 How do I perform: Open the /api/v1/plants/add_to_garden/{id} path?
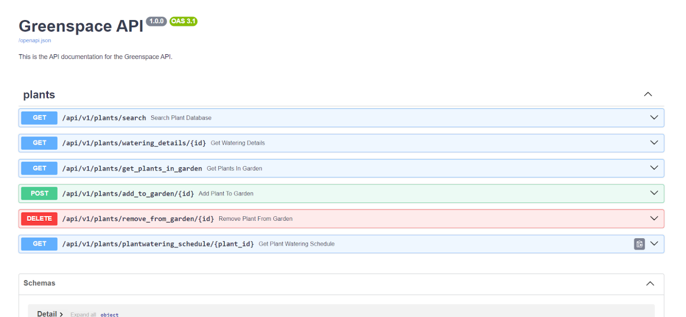tap(128, 193)
